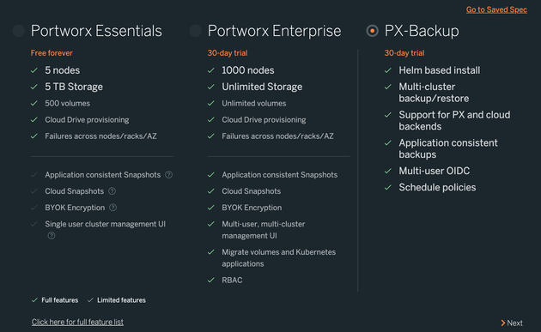Click Essentials 'Failures across nodes/racks/AZ' text
541x332 pixels.
pos(100,136)
